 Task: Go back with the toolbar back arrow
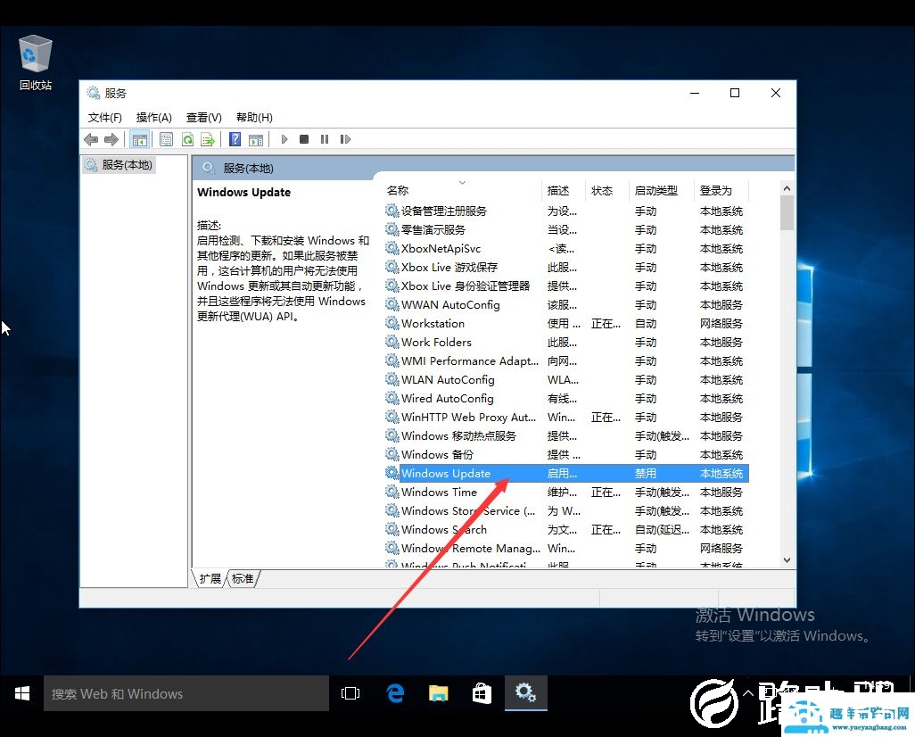tap(91, 139)
